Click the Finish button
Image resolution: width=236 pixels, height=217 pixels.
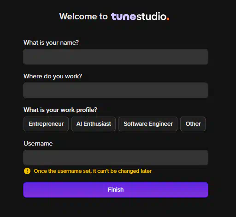116,190
